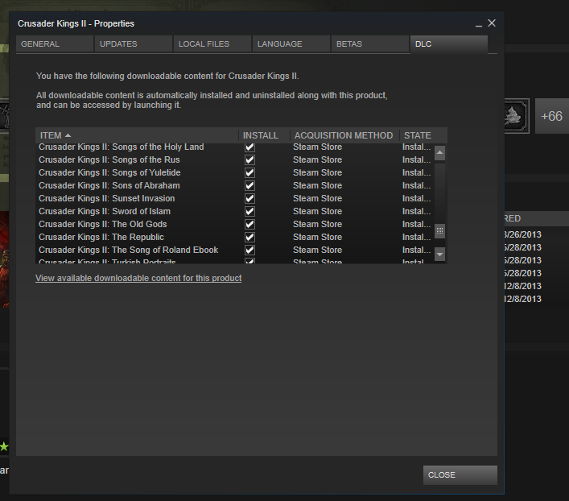Click the Close button
The image size is (569, 501).
tap(460, 475)
